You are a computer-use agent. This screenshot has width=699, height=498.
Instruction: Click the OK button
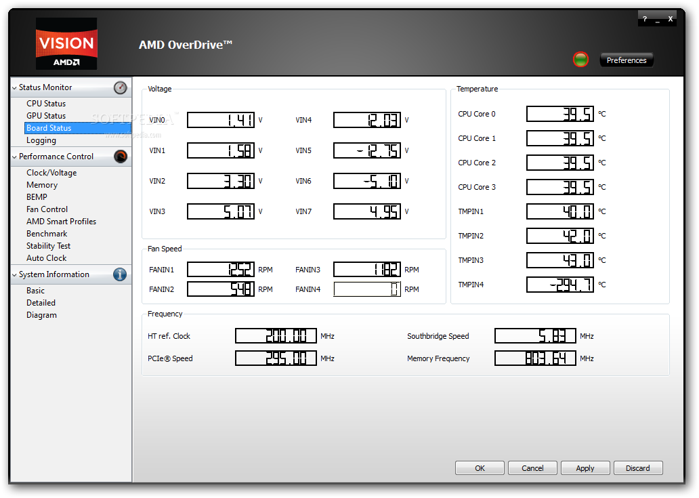480,468
